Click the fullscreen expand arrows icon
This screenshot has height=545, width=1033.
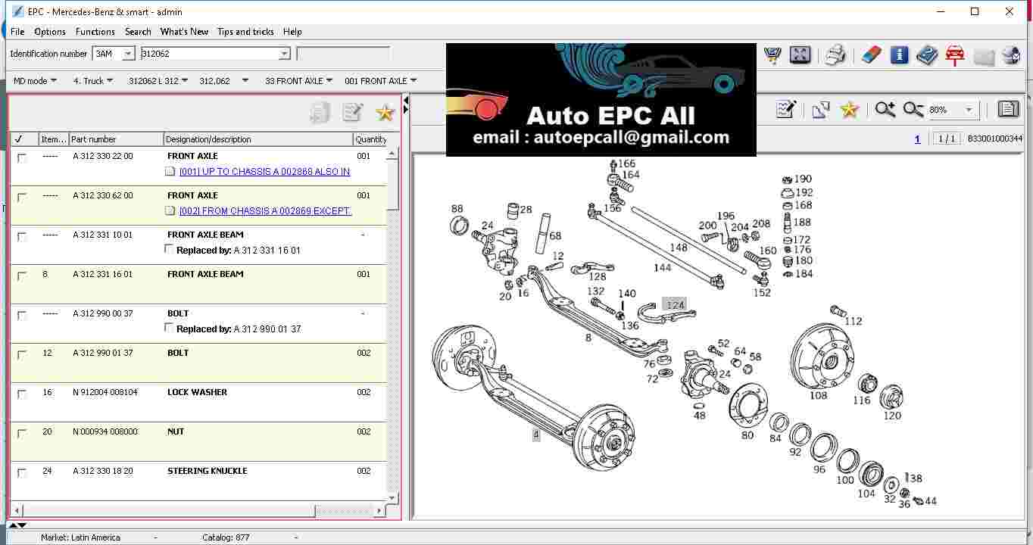[x=800, y=55]
